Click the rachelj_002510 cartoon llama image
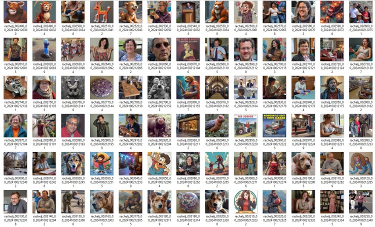The image size is (375, 227). 101,12
